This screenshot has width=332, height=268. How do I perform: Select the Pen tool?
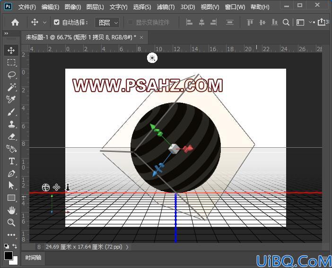tap(11, 173)
